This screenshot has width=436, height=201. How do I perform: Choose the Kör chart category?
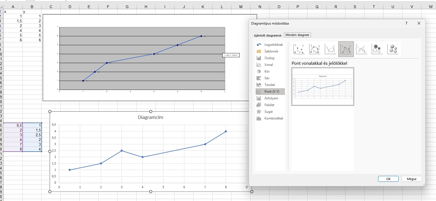coord(270,71)
